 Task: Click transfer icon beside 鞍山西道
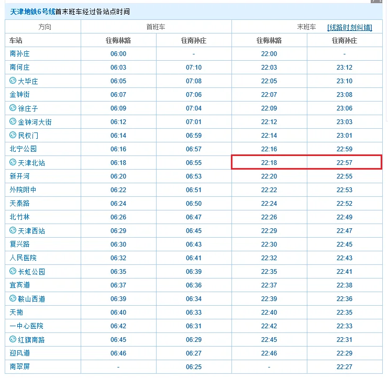[x=13, y=298]
